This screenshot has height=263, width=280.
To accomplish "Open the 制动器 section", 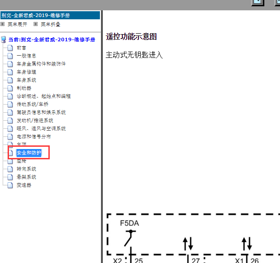I will (x=24, y=88).
